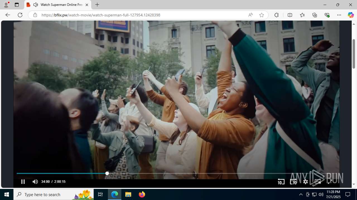Open Microsoft Edge from taskbar
This screenshot has width=357, height=200.
pyautogui.click(x=115, y=194)
